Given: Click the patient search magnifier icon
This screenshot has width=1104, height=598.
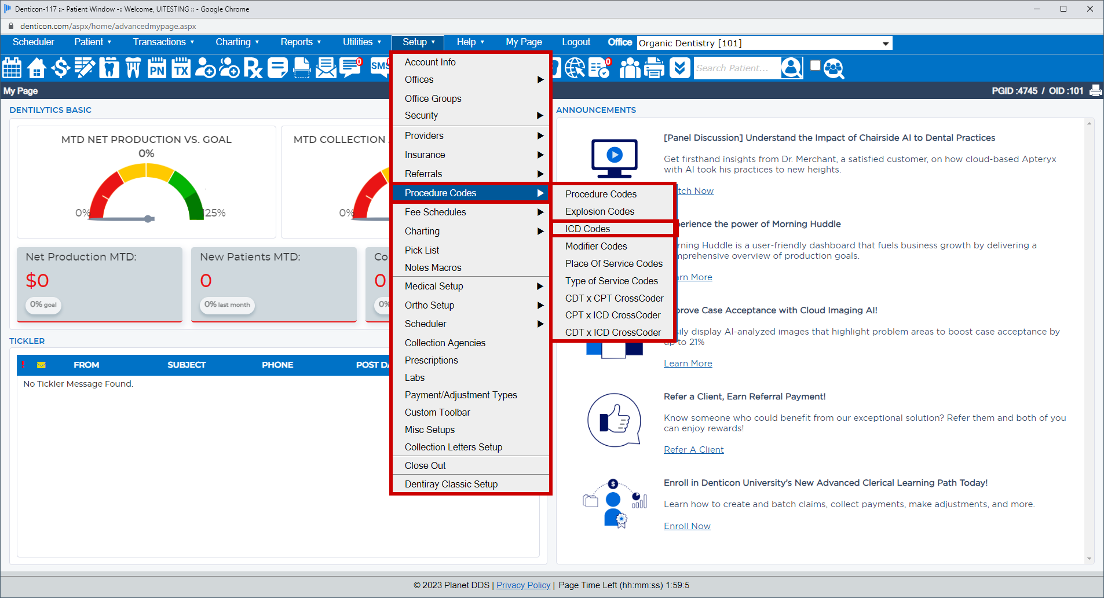Looking at the screenshot, I should point(792,68).
